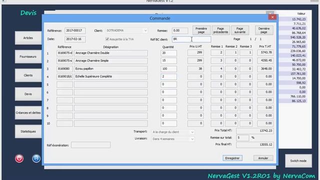Click Remise 2 field of row 1

click(231, 52)
